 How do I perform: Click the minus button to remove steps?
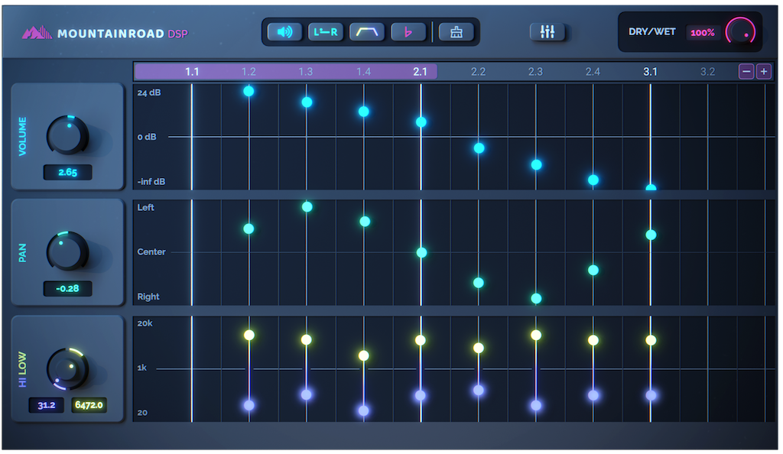[746, 72]
